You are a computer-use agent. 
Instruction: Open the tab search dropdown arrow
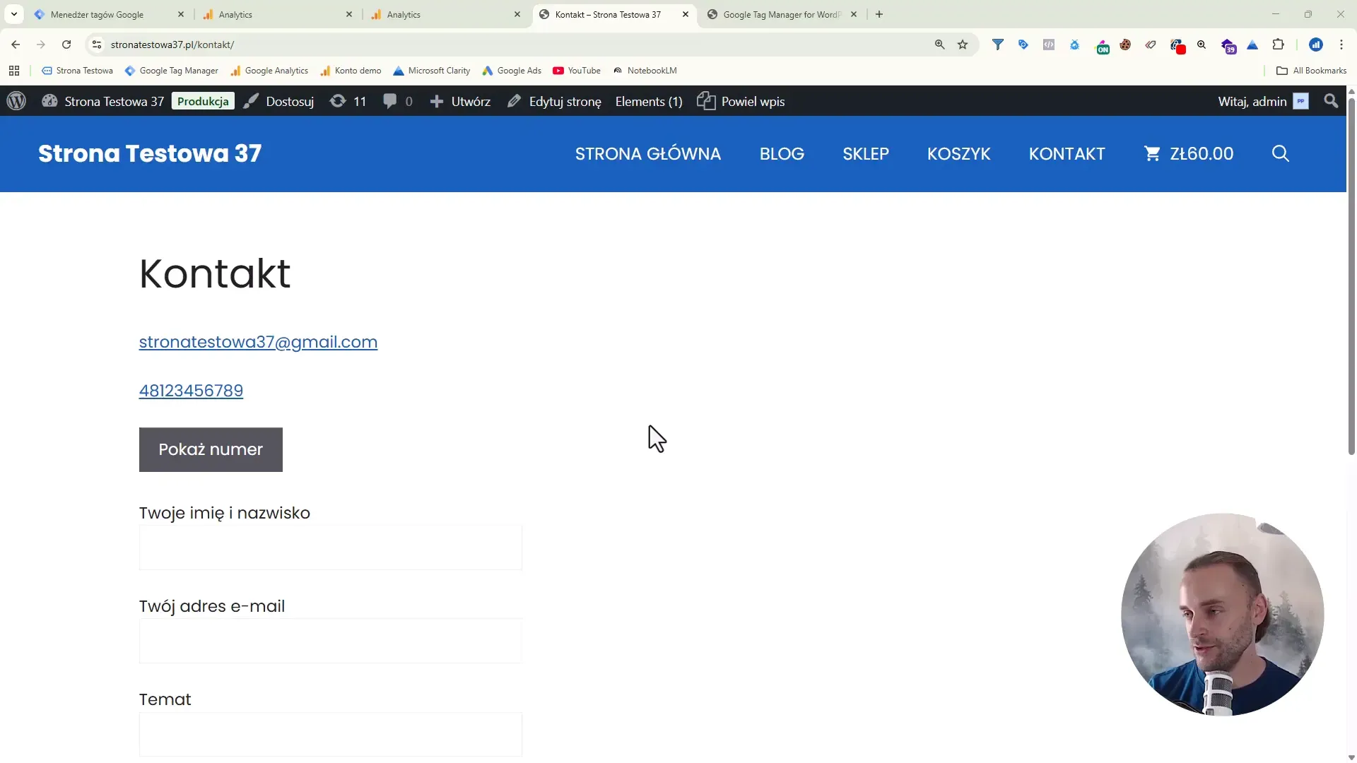14,14
